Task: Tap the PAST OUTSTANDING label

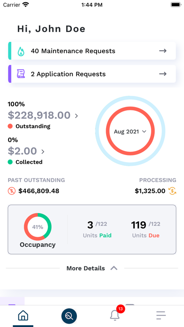Action: 37,180
